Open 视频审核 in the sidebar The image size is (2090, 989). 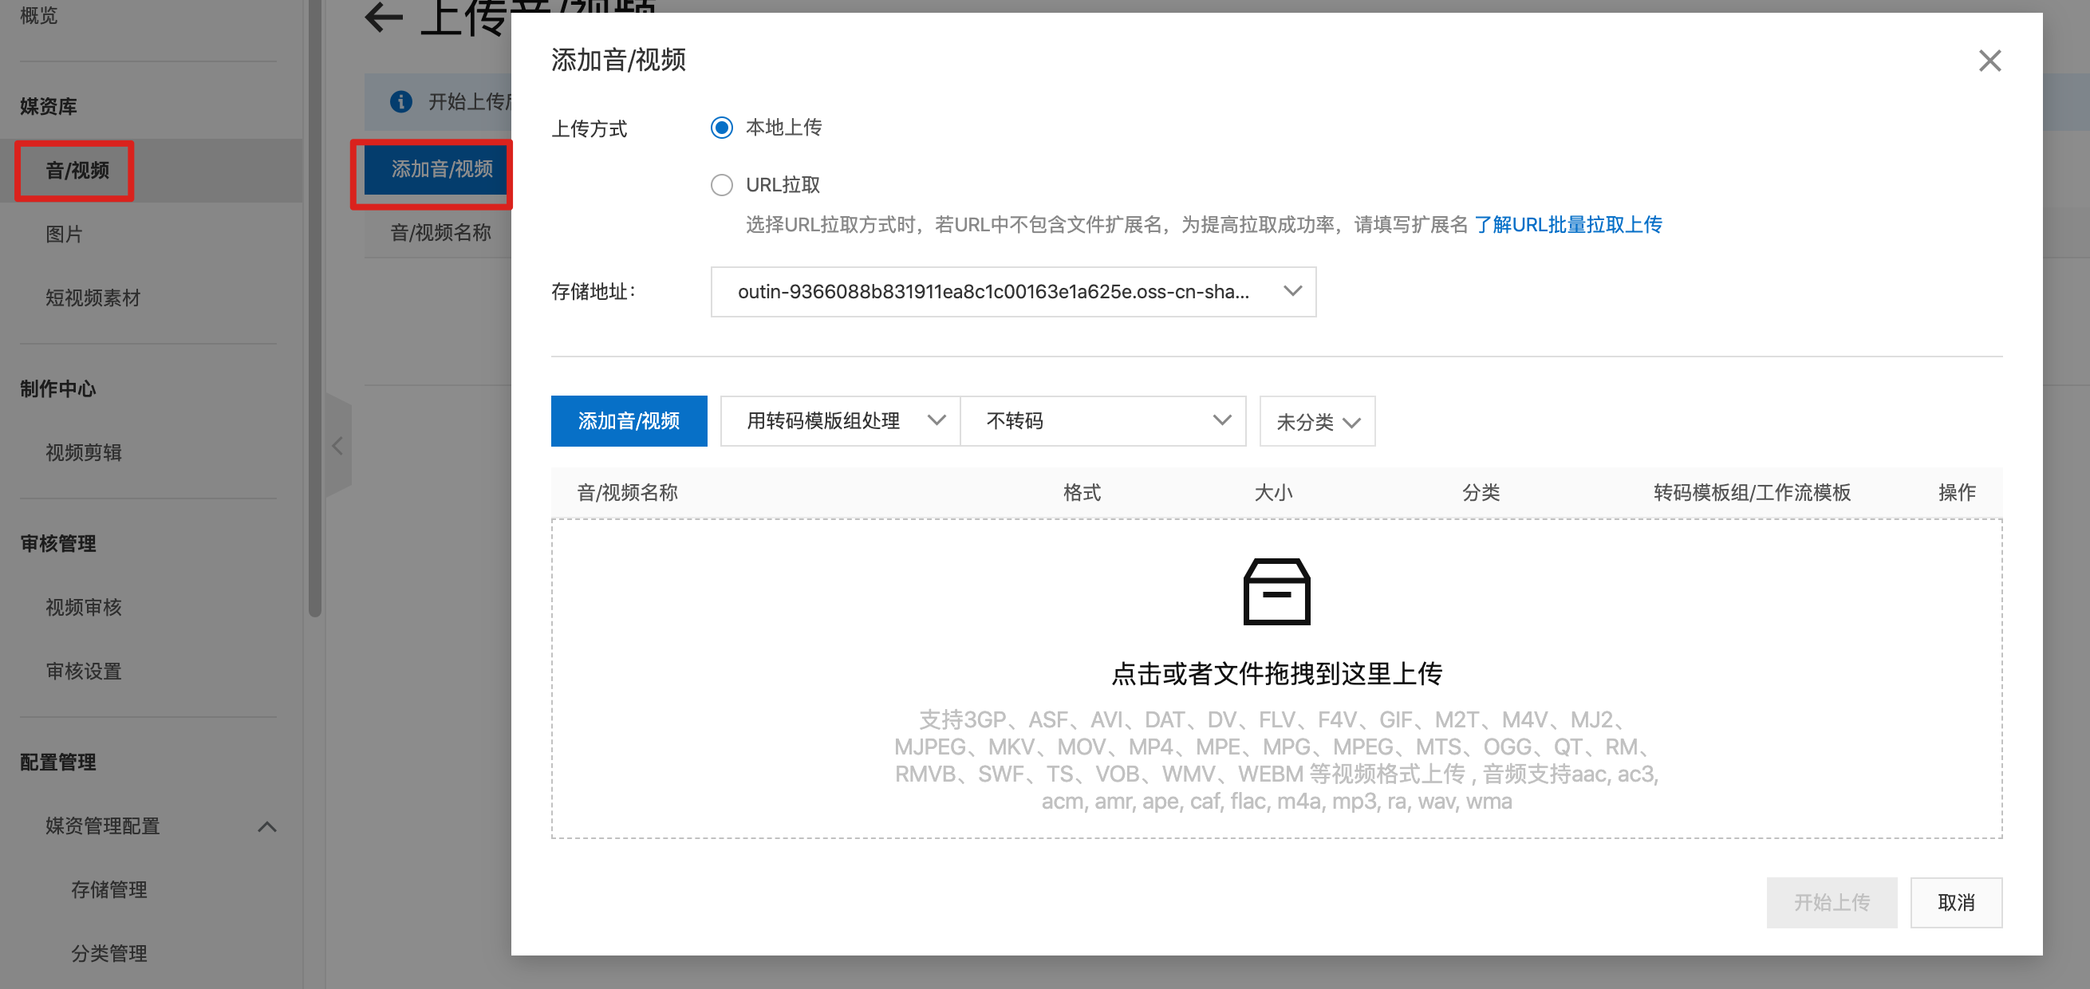84,607
